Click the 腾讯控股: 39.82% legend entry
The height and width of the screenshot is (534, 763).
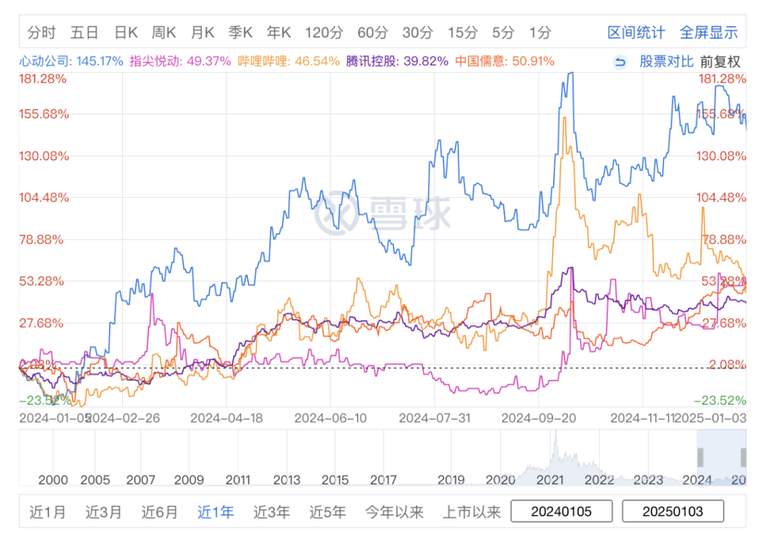click(x=397, y=61)
